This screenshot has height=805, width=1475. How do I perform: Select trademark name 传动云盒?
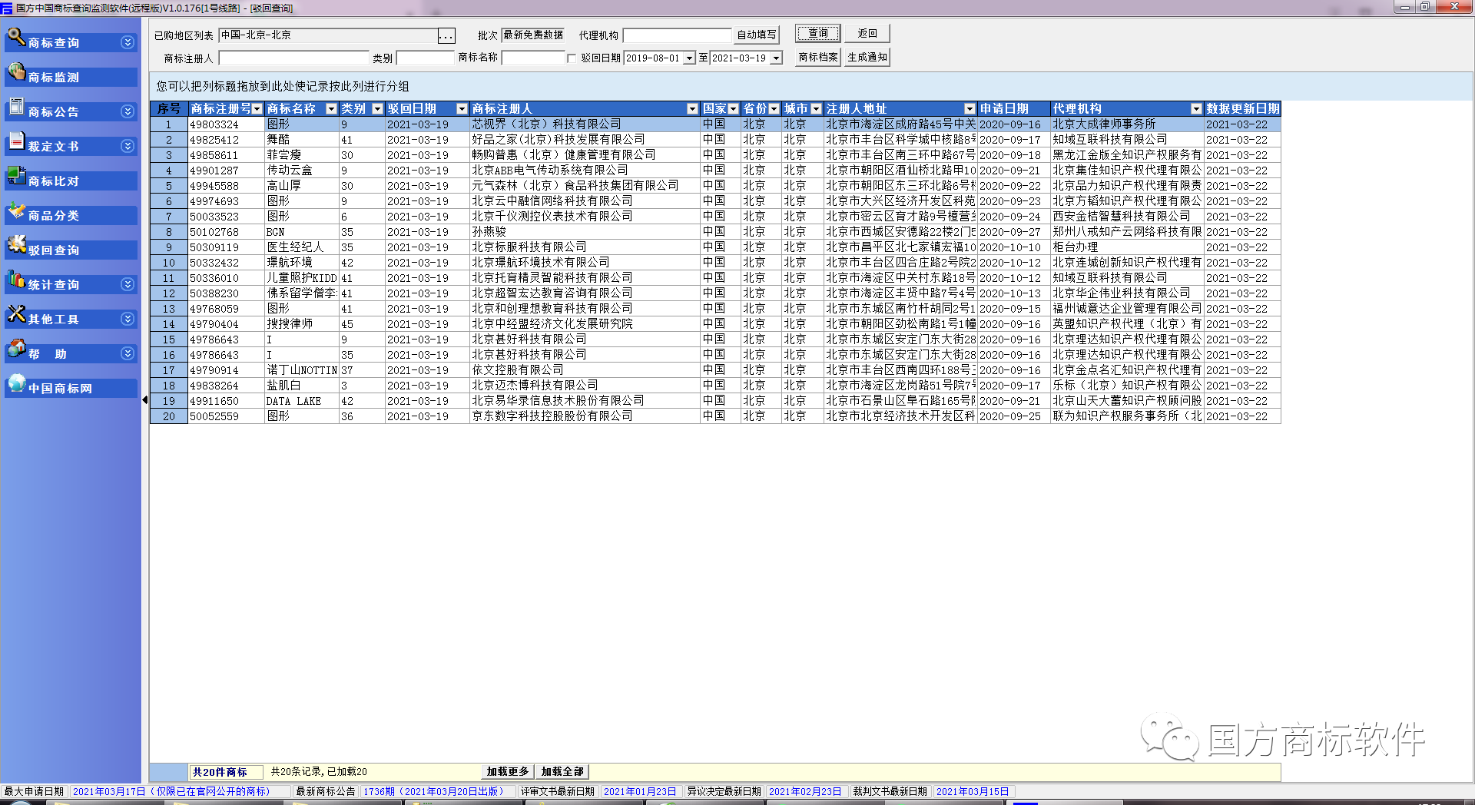click(x=301, y=171)
